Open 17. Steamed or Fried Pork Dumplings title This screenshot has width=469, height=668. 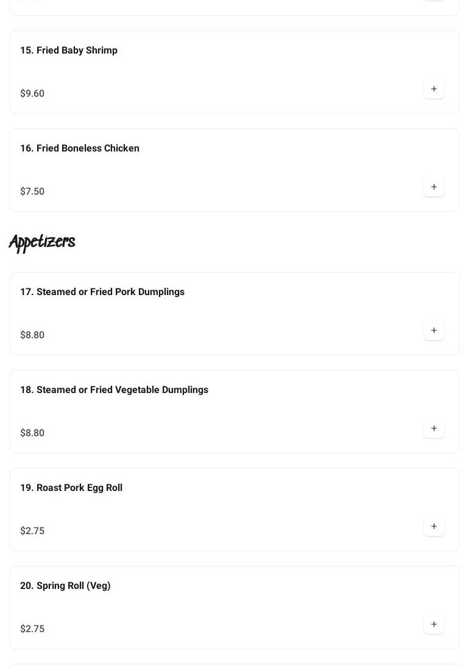click(102, 292)
